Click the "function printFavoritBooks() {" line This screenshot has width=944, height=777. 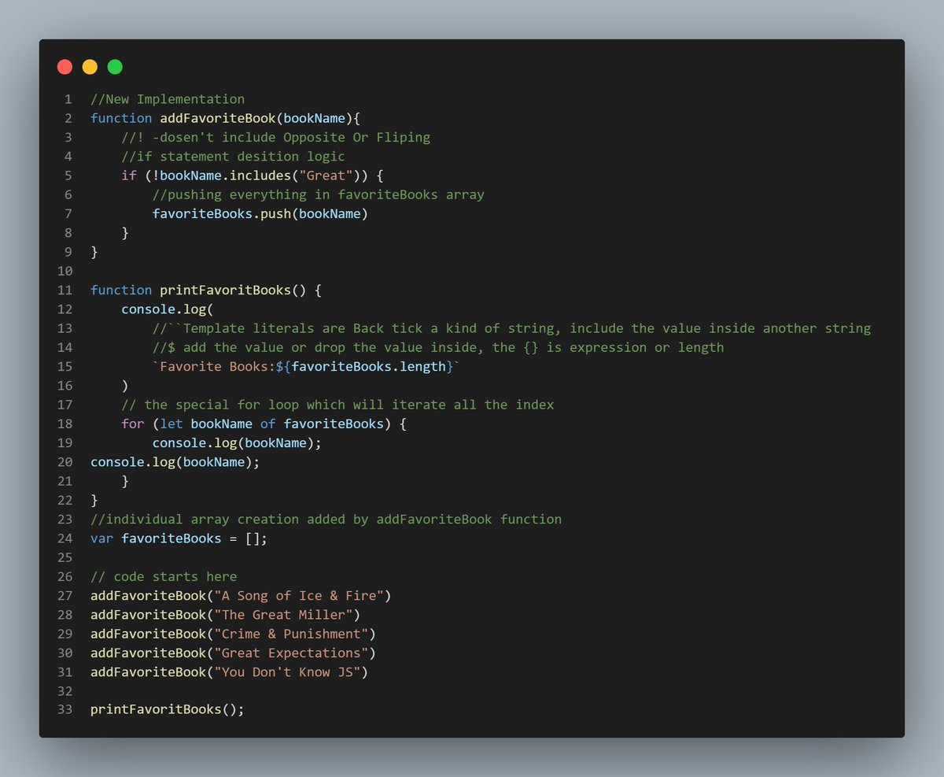206,290
